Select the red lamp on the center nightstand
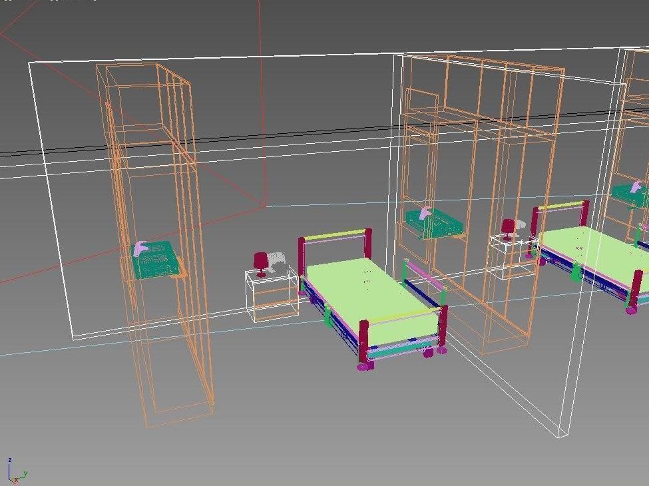649x486 pixels. [260, 264]
